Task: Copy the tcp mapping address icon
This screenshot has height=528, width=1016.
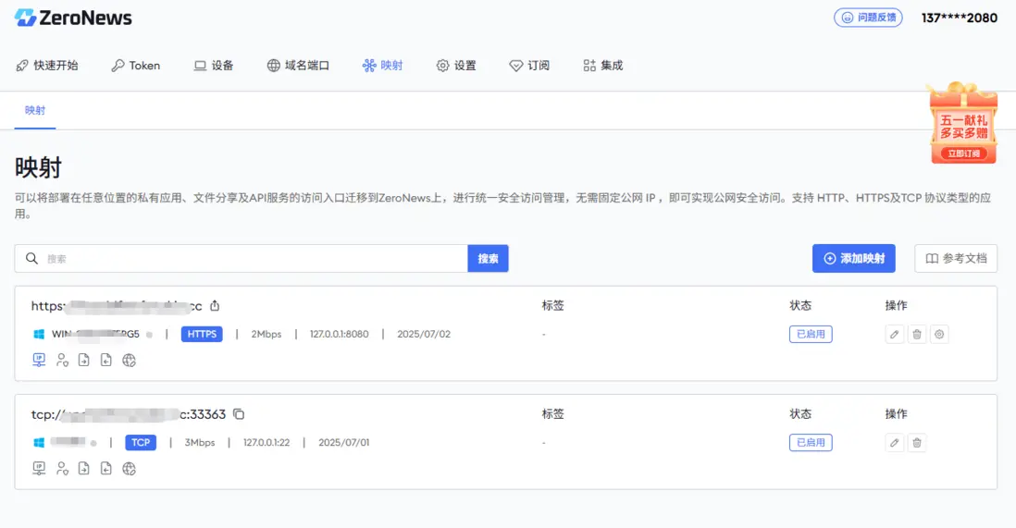Action: pos(239,414)
